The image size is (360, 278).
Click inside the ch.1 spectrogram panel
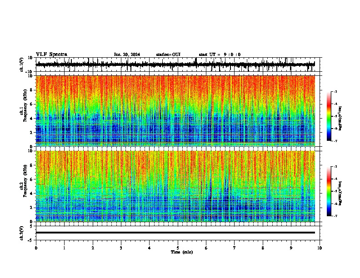175,111
